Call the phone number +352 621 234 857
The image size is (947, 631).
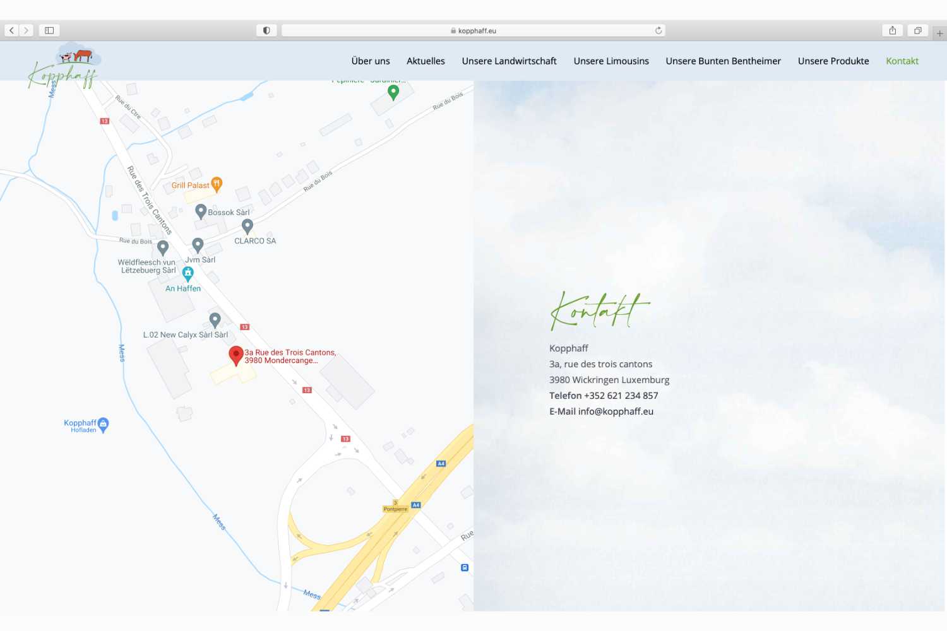(620, 395)
